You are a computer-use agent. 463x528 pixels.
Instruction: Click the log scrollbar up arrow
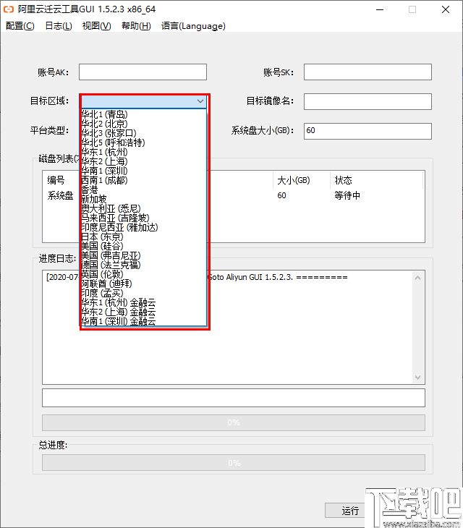click(417, 278)
